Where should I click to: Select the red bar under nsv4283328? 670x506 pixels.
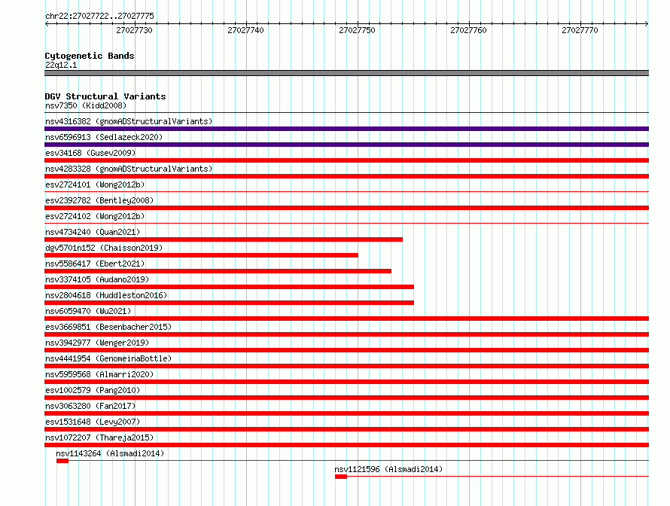346,176
